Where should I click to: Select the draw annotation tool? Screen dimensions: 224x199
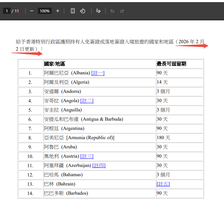pyautogui.click(x=98, y=11)
